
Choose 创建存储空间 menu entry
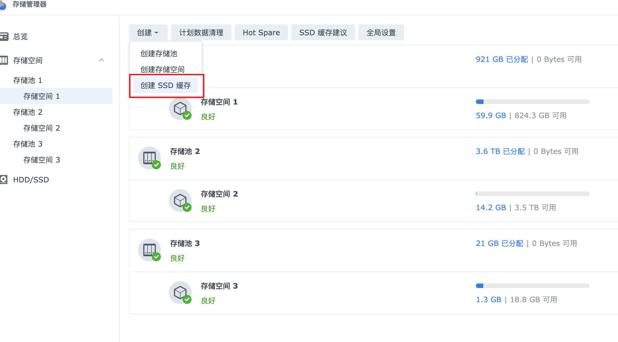(x=163, y=70)
